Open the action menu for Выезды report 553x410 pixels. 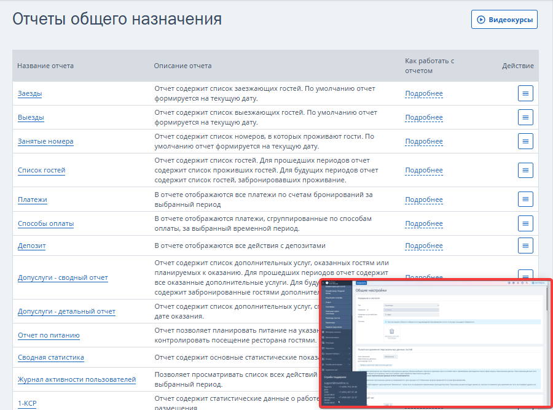click(x=525, y=117)
